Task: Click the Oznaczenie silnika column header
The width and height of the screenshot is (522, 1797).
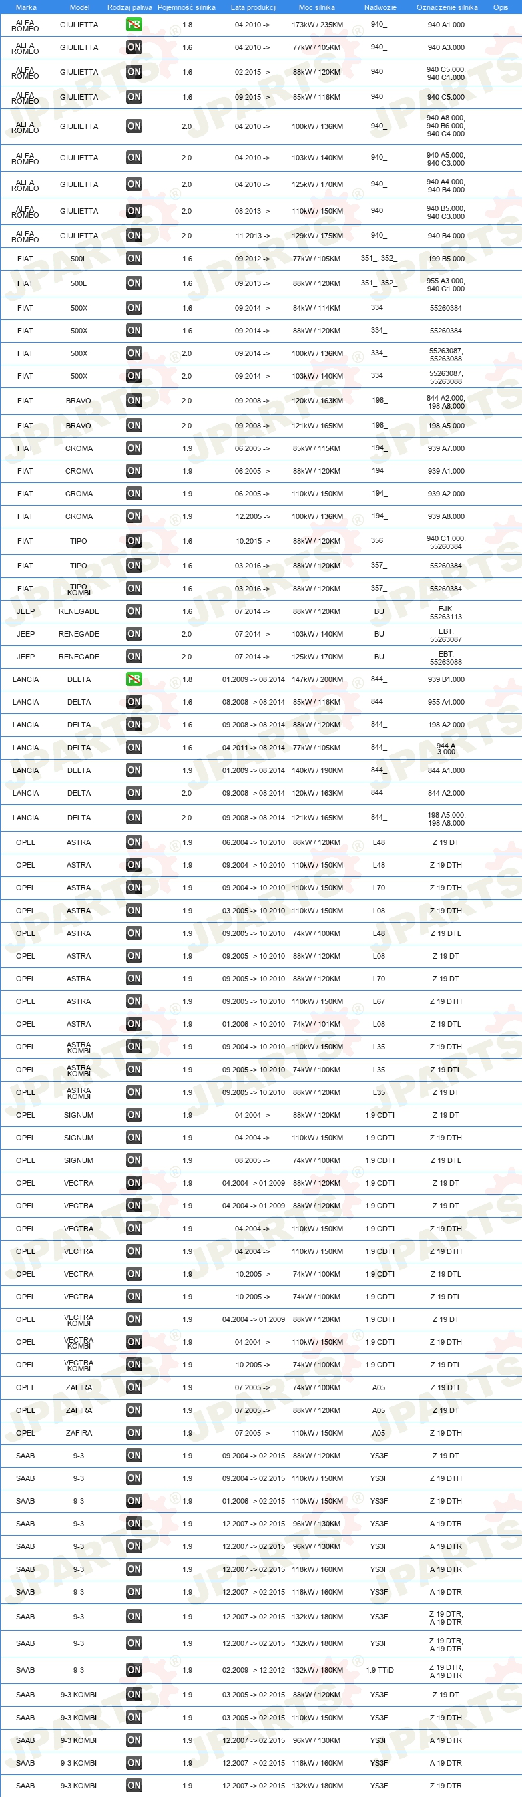Action: coord(447,7)
